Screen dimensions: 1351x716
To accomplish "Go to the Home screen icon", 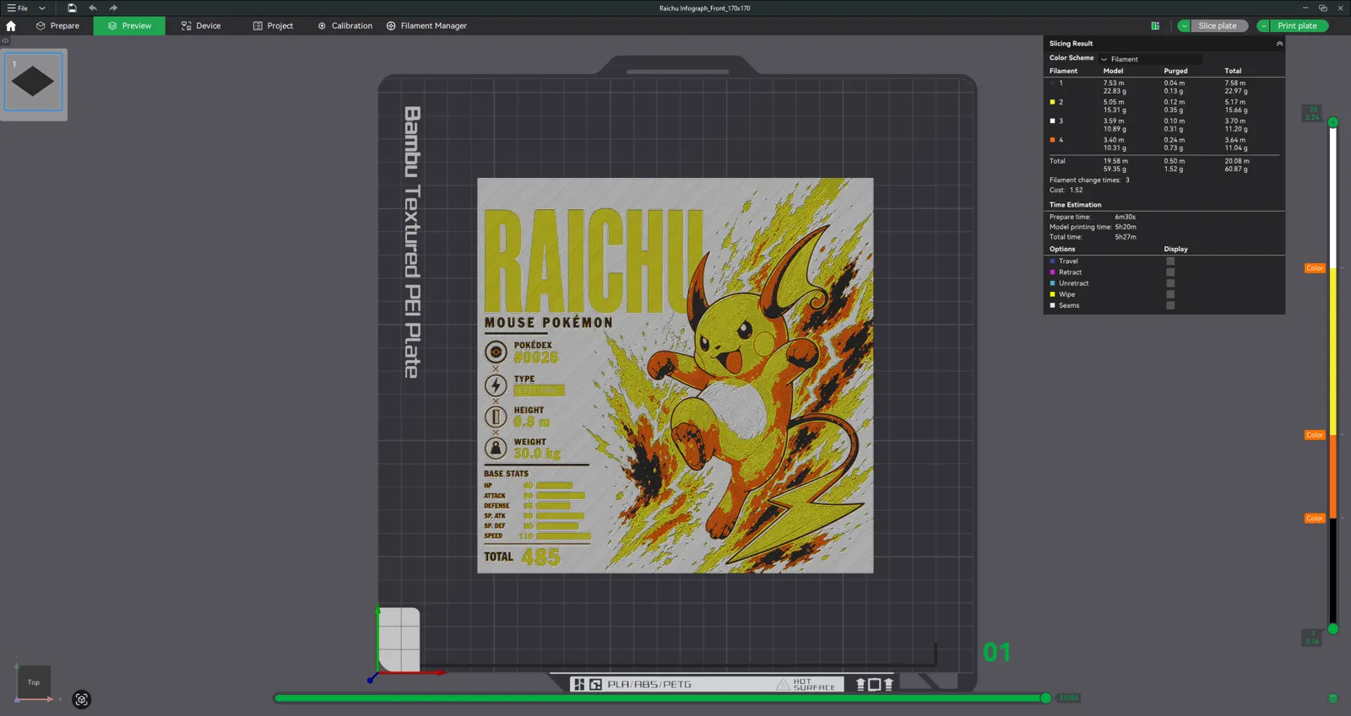I will (x=11, y=26).
